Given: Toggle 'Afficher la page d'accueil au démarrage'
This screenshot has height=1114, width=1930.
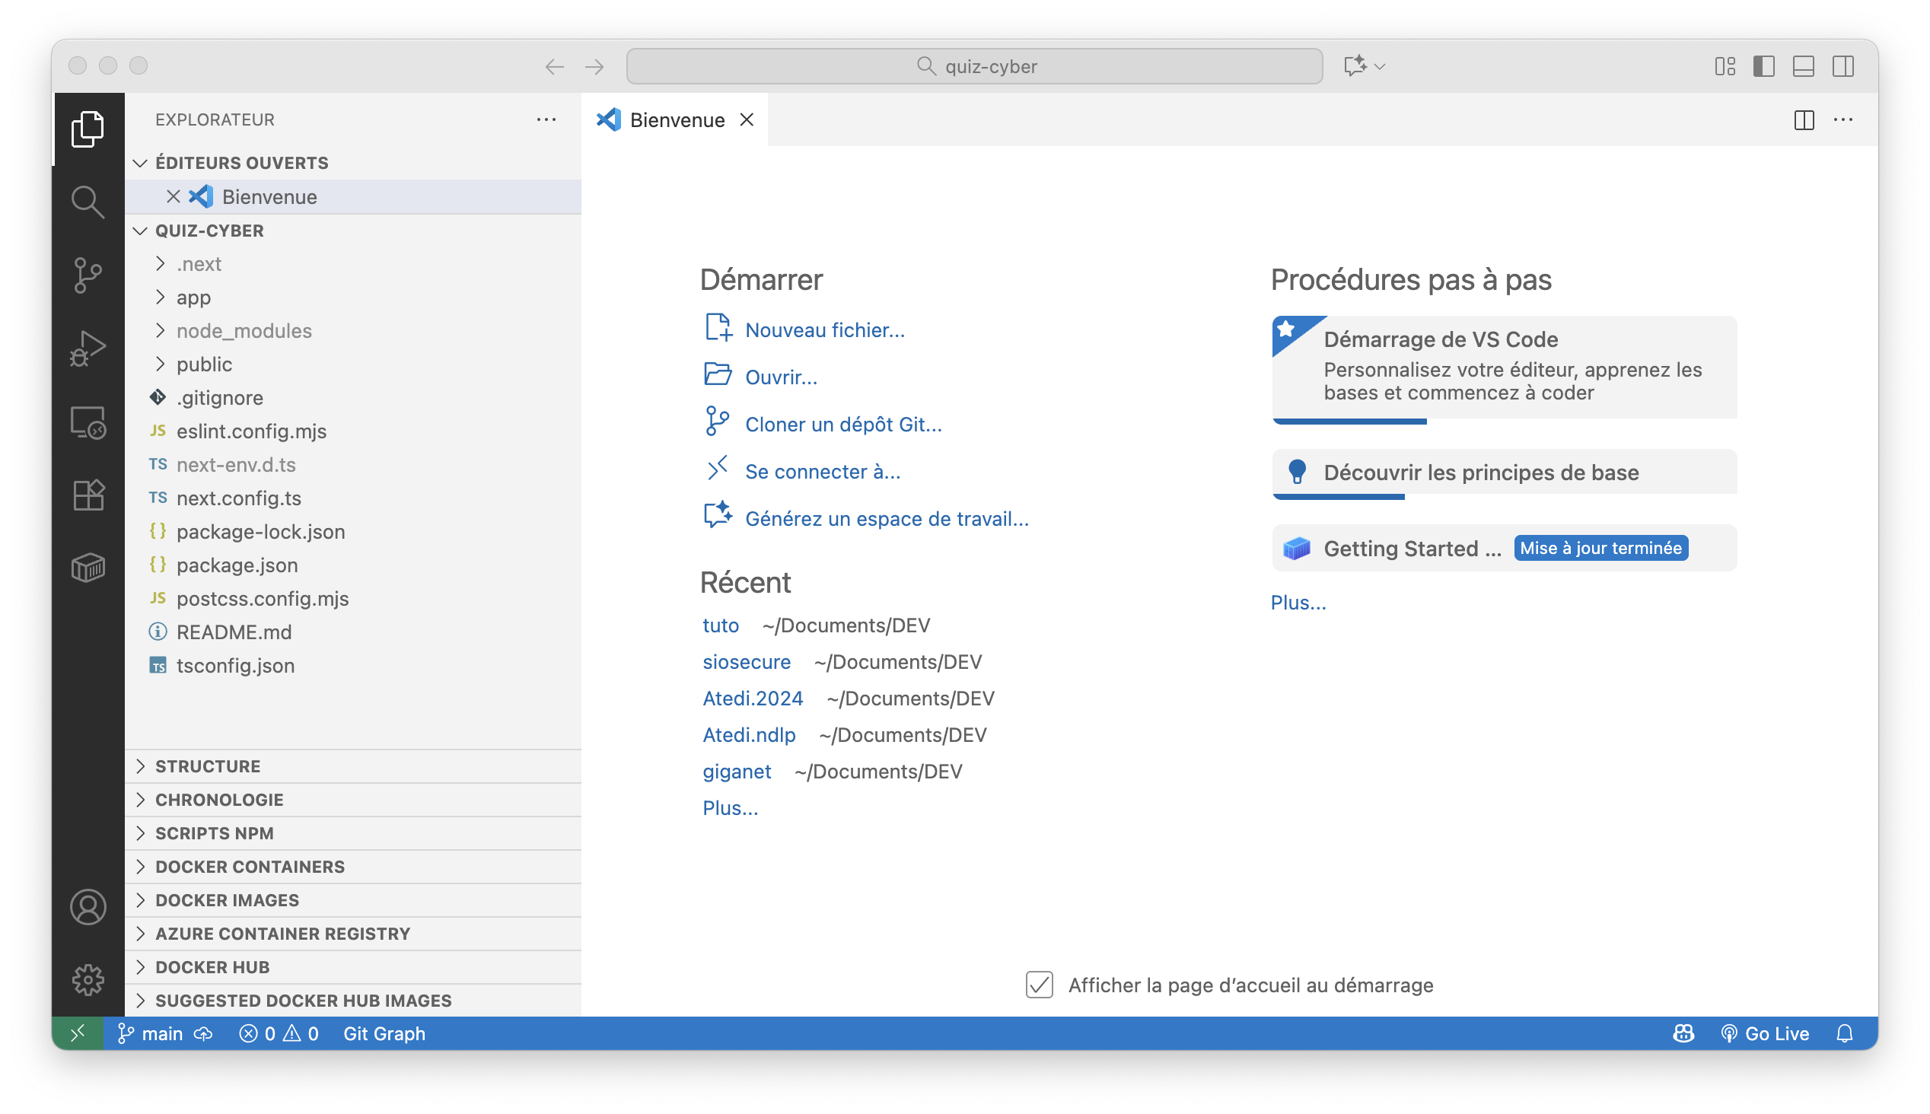Looking at the screenshot, I should [x=1038, y=985].
